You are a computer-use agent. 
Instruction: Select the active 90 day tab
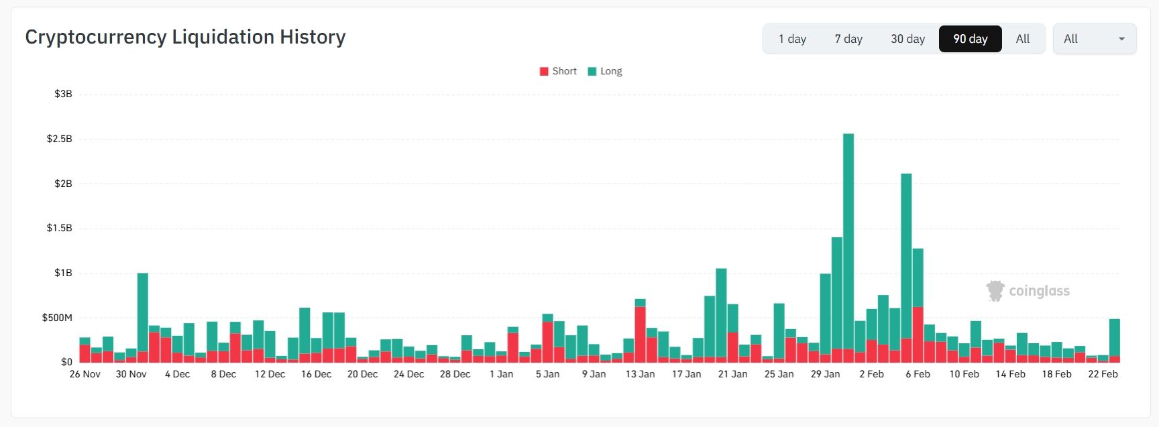(970, 39)
